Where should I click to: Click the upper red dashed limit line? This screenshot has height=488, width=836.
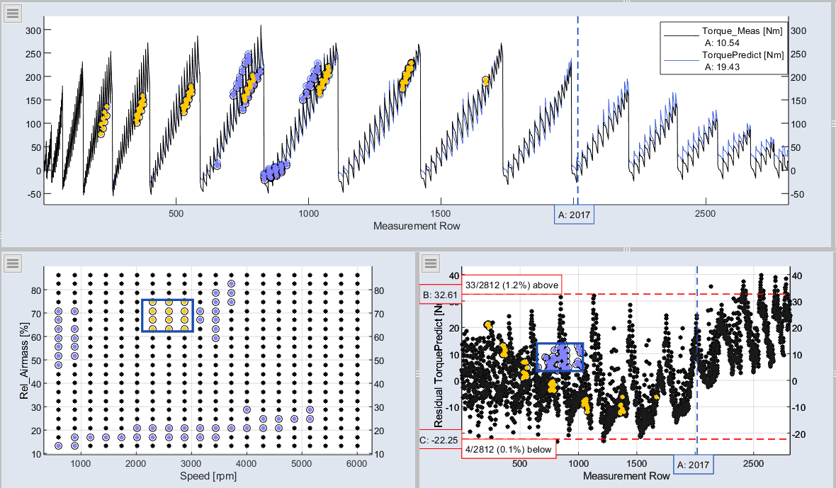[x=638, y=294]
